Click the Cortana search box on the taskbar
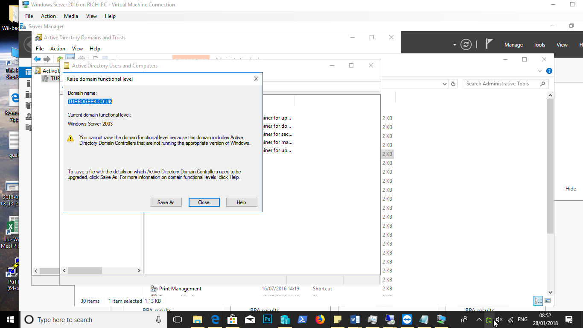Image resolution: width=583 pixels, height=328 pixels. pos(93,319)
